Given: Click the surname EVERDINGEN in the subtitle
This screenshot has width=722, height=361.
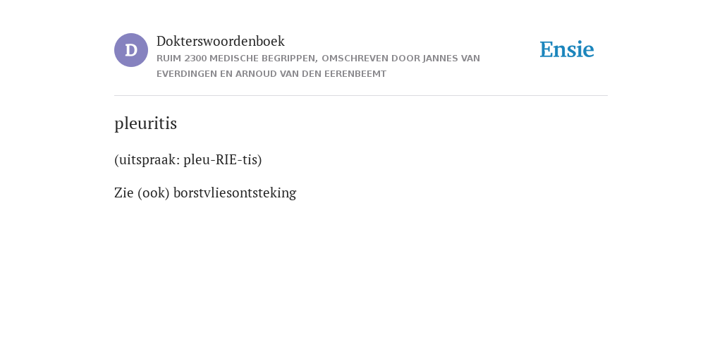Looking at the screenshot, I should 187,74.
